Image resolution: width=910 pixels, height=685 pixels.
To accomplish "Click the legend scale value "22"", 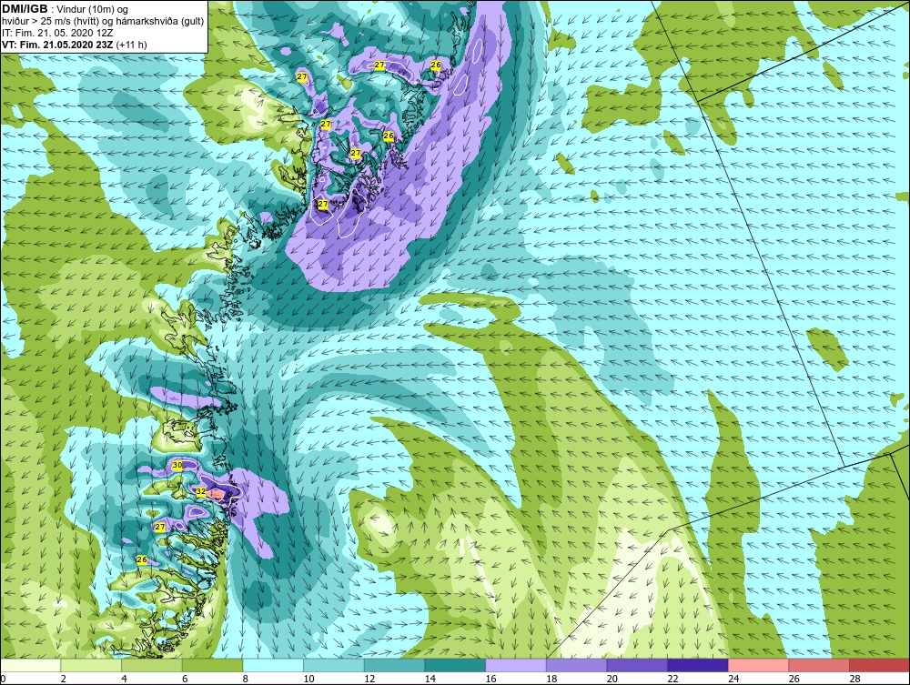I will pos(672,679).
